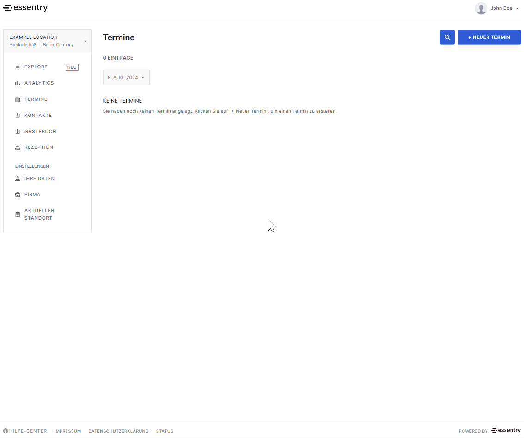Image resolution: width=524 pixels, height=439 pixels.
Task: Open the Rezeption section
Action: click(x=39, y=147)
